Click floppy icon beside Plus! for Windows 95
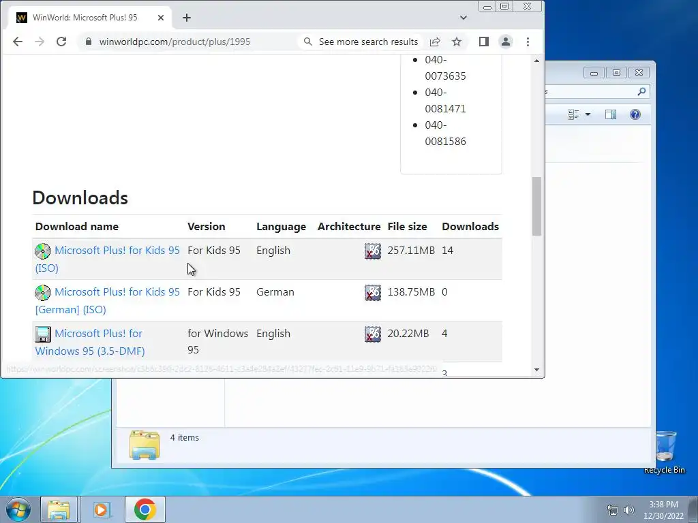The height and width of the screenshot is (523, 698). (x=43, y=334)
